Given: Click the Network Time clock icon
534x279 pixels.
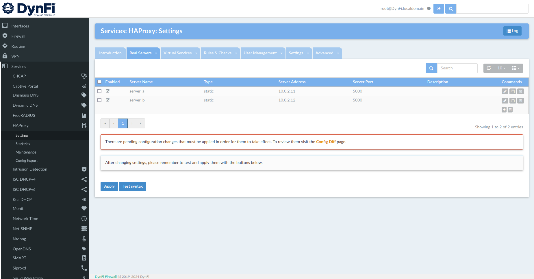Looking at the screenshot, I should pos(84,219).
